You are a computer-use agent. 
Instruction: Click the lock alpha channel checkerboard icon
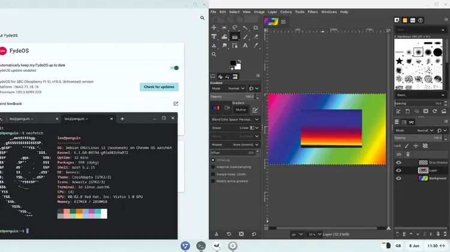(x=425, y=146)
